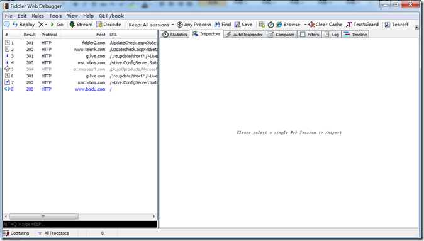Click the GET /book menu item

tap(111, 16)
